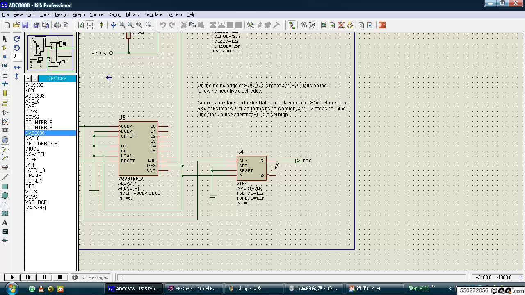Click the L library manage button
Viewport: 525px width, 295px height.
click(x=34, y=79)
